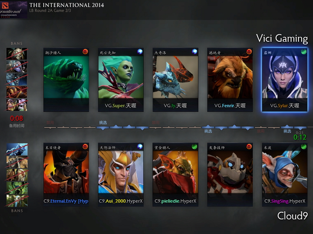
Task: Click the strength icon on Doom's card
Action: click(85, 147)
